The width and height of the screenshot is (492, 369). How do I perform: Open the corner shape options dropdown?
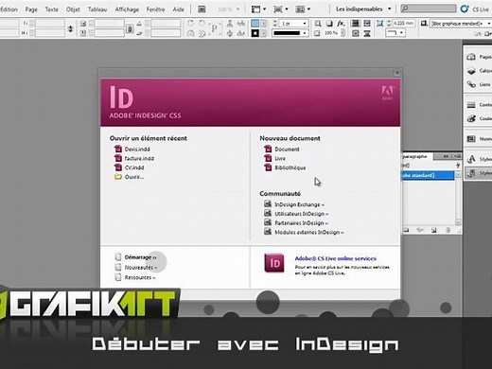tap(401, 33)
